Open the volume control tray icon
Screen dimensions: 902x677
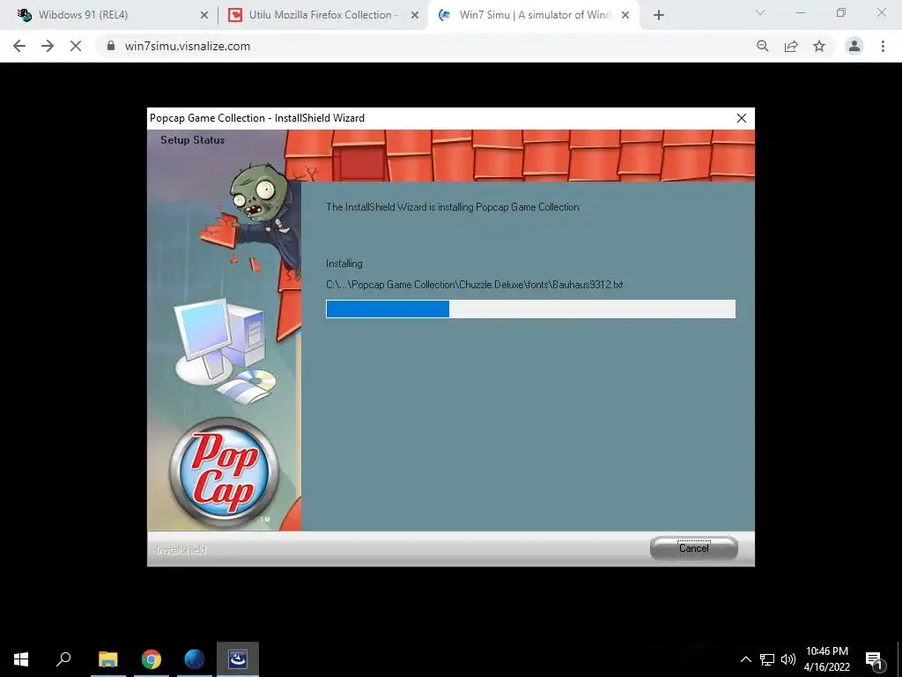(x=788, y=659)
